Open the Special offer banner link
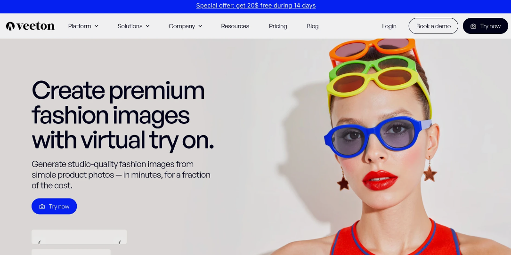Viewport: 511px width, 255px height. [256, 6]
